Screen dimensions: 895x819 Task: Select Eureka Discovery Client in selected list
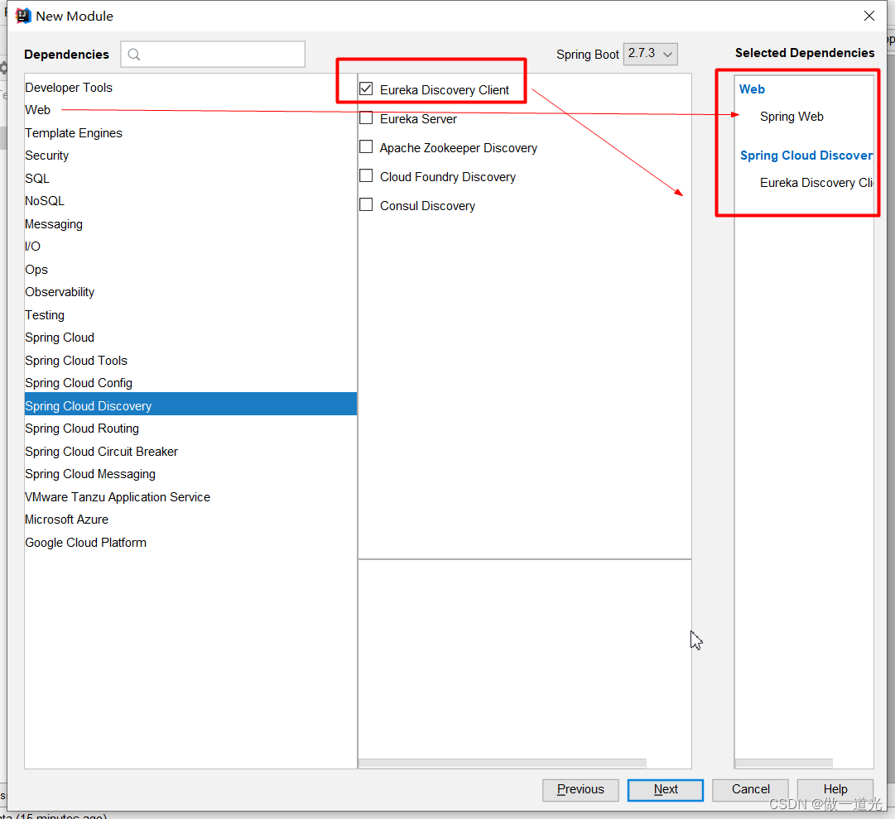coord(816,183)
